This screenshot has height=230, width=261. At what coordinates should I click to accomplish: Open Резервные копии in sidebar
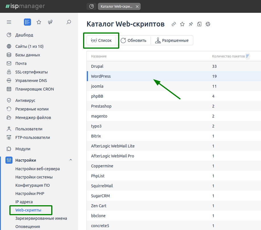(32, 109)
